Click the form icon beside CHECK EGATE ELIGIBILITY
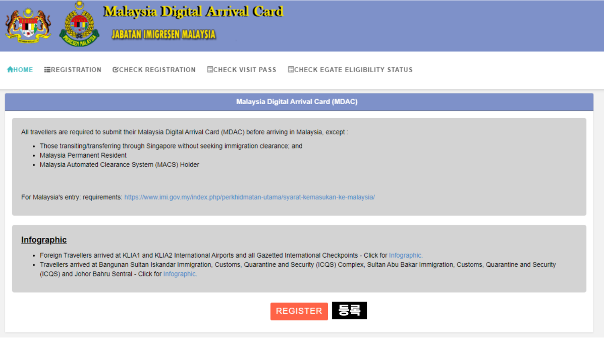 pos(291,70)
